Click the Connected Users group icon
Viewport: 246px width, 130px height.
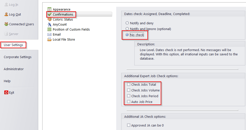click(x=6, y=24)
